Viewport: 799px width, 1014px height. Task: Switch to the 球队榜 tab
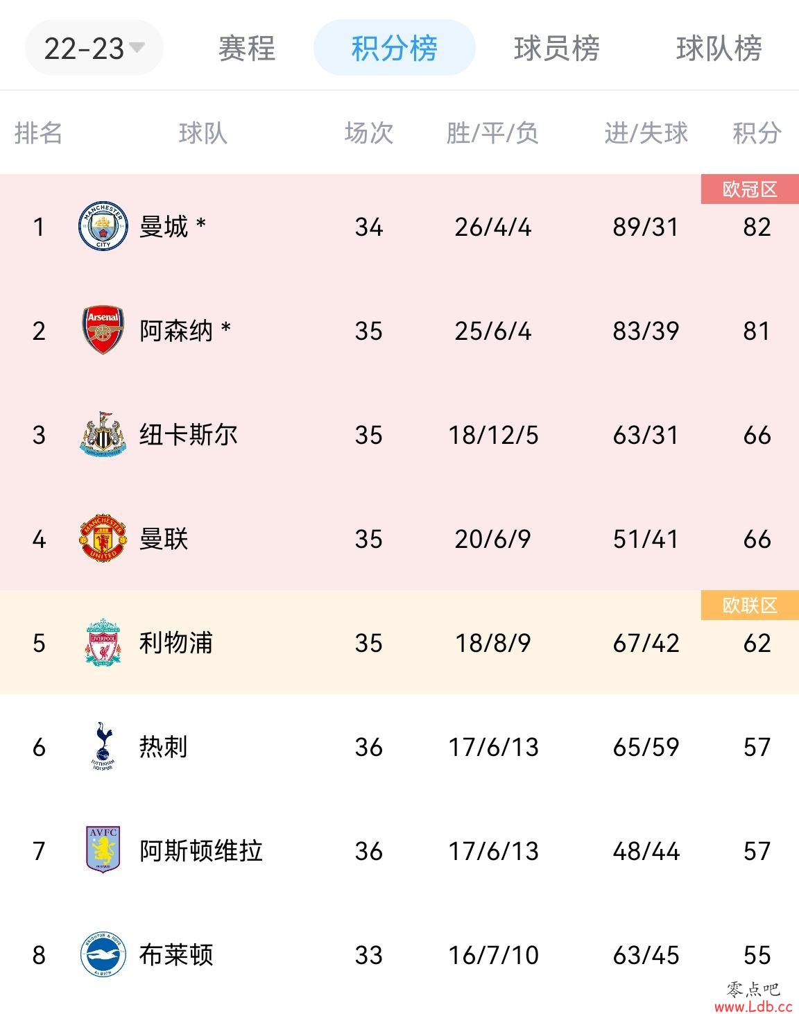719,49
